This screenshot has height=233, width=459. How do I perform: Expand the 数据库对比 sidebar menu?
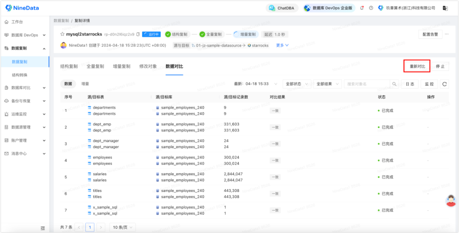[x=25, y=88]
